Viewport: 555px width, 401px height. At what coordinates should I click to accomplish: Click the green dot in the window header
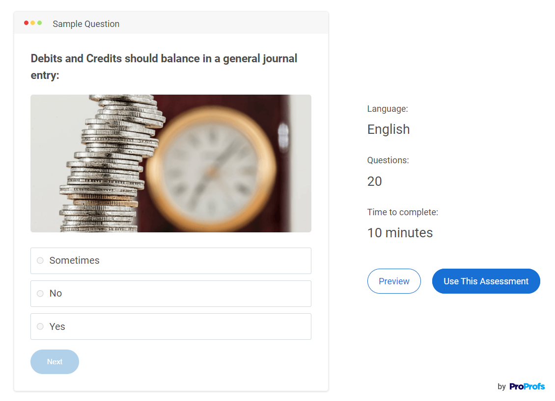coord(40,23)
